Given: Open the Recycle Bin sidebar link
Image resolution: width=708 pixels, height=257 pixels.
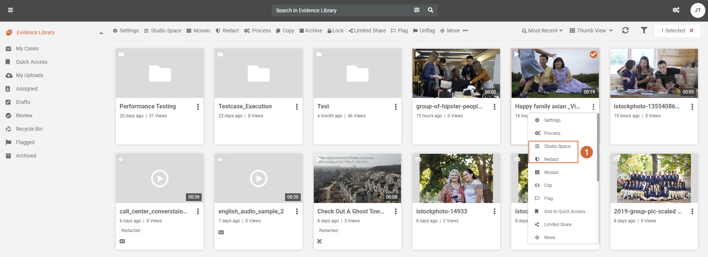Looking at the screenshot, I should pyautogui.click(x=29, y=129).
